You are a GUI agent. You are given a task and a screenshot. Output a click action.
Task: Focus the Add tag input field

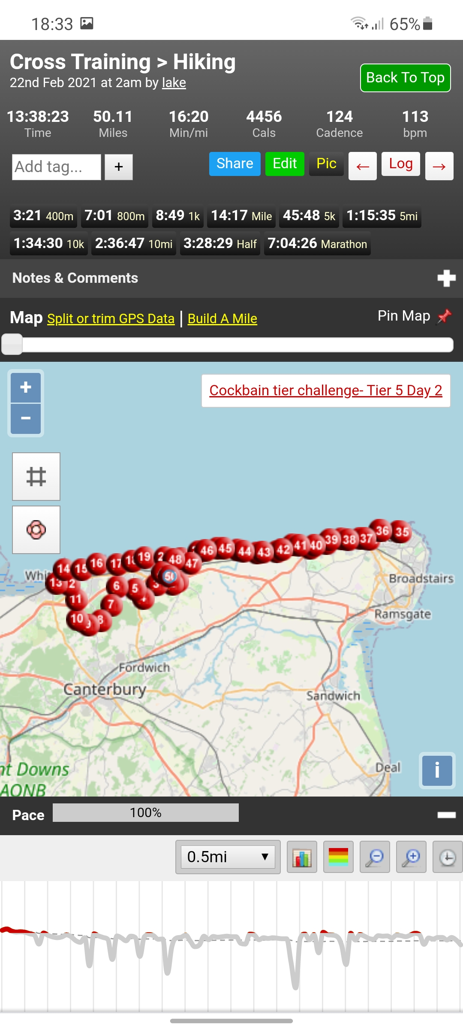57,167
